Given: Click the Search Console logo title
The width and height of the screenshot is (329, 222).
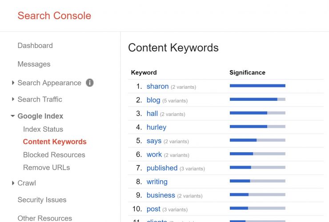Looking at the screenshot, I should 54,16.
